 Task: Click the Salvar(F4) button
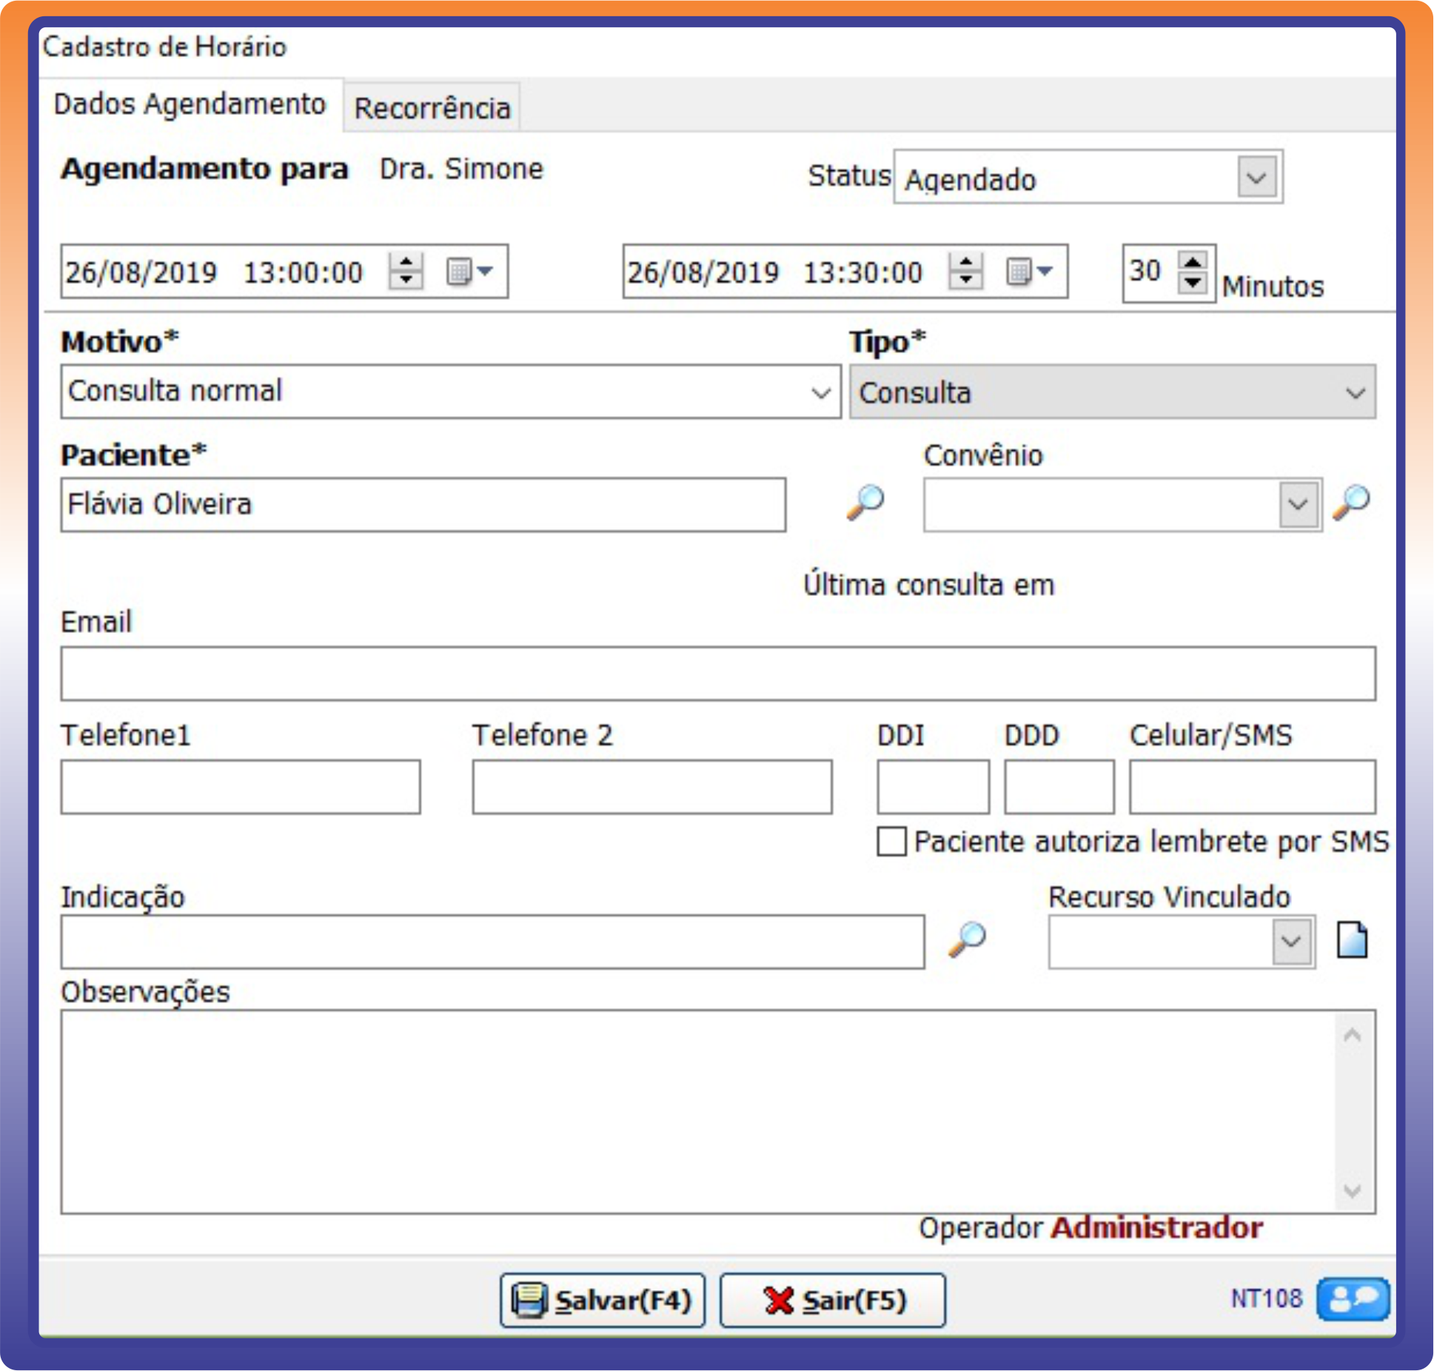click(603, 1300)
